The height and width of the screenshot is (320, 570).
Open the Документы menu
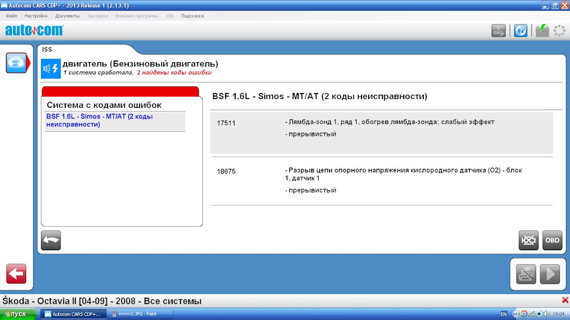67,16
